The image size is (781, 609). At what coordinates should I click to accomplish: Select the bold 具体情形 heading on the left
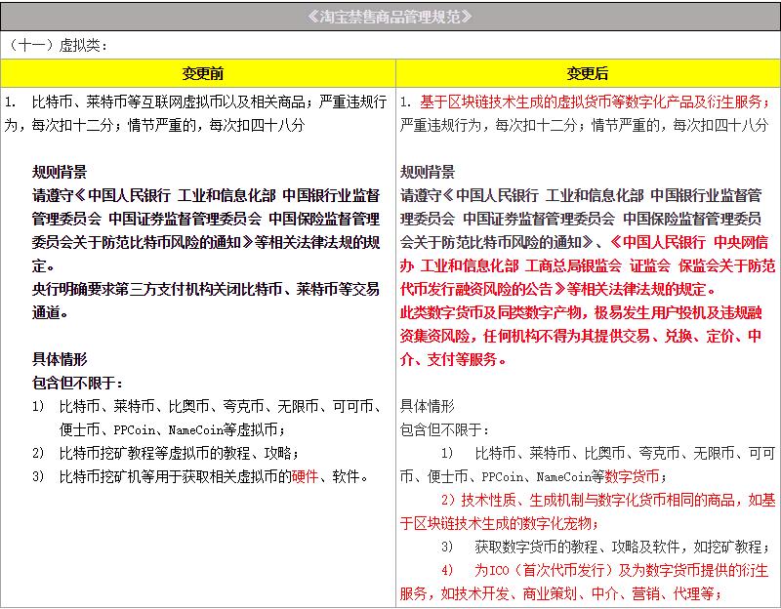(60, 359)
